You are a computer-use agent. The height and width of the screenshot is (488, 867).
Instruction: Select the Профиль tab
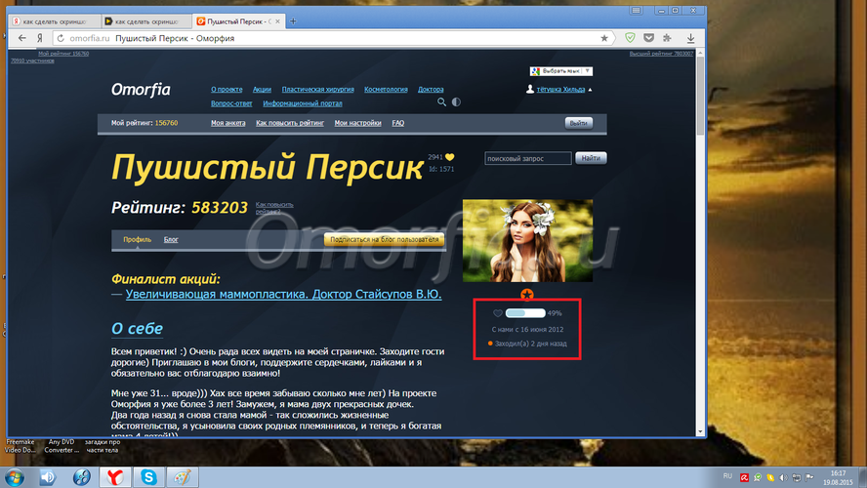(137, 239)
